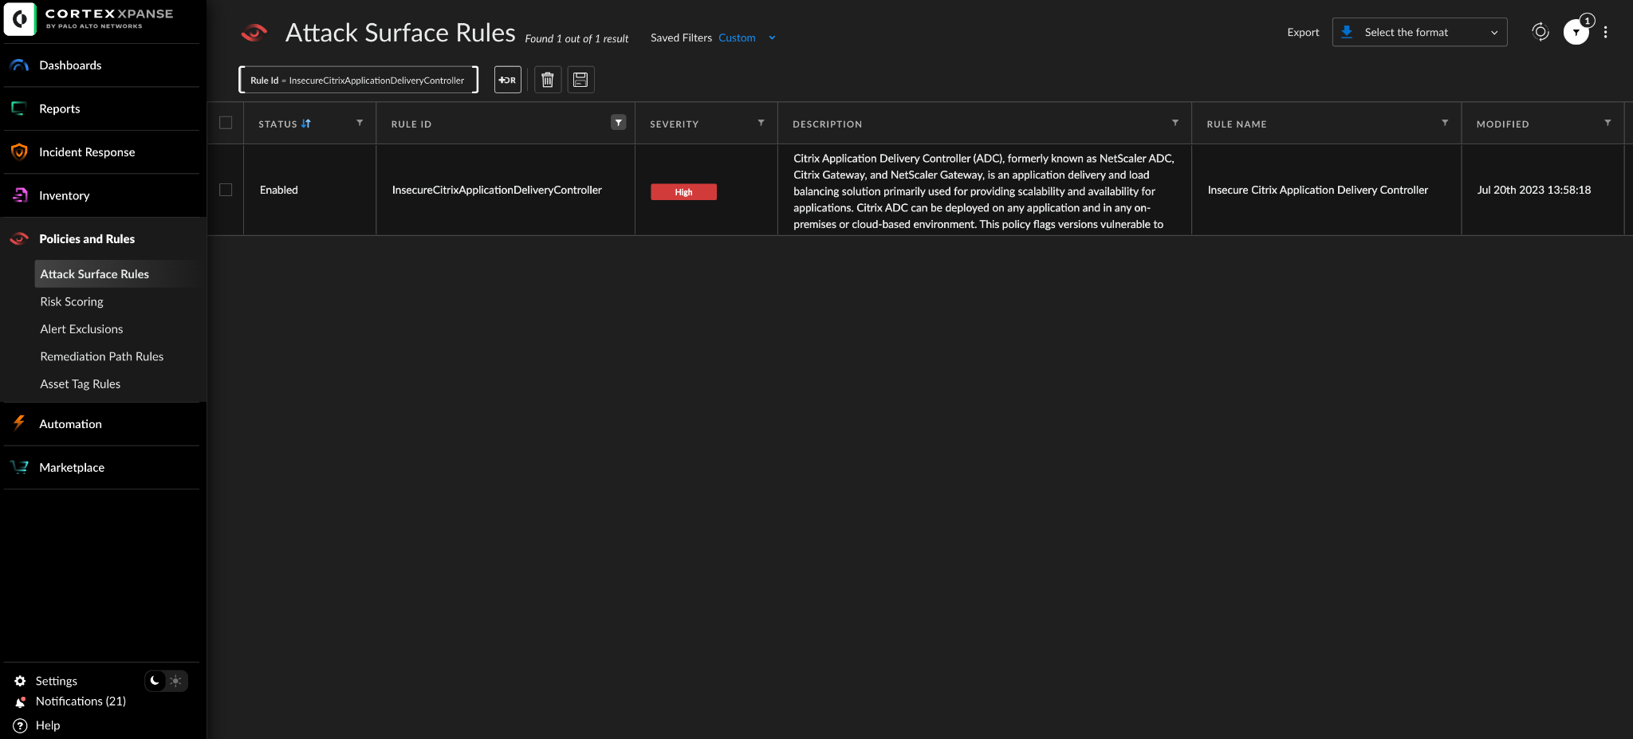
Task: Open Notifications (21) panel
Action: pyautogui.click(x=81, y=702)
